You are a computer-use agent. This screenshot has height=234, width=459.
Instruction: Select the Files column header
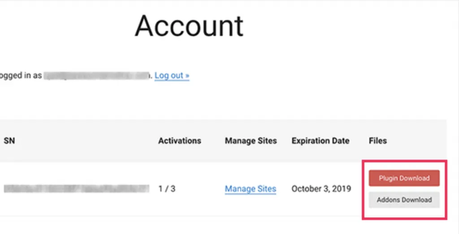click(377, 140)
